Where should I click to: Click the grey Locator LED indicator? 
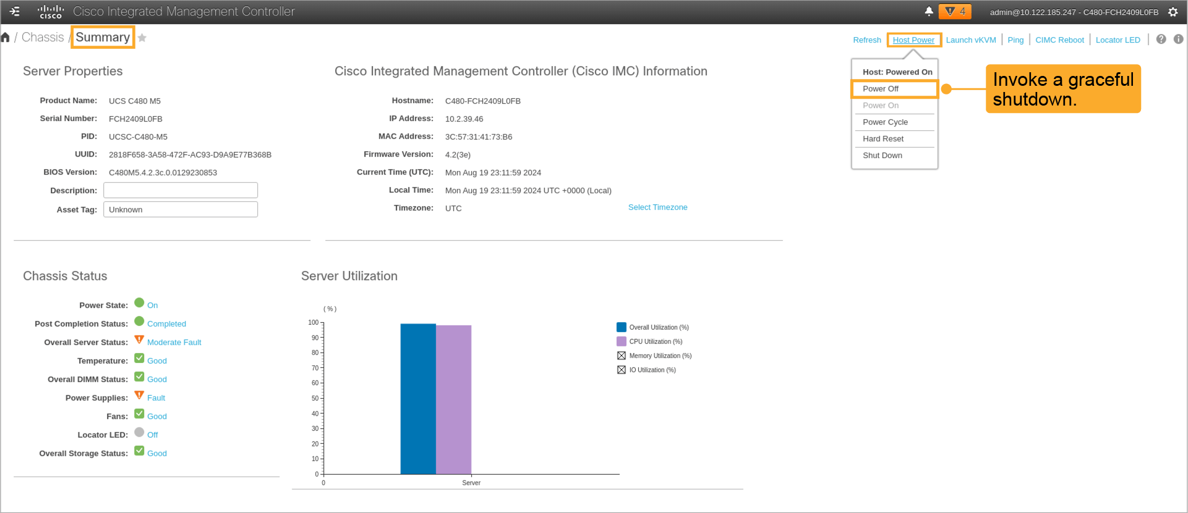139,433
